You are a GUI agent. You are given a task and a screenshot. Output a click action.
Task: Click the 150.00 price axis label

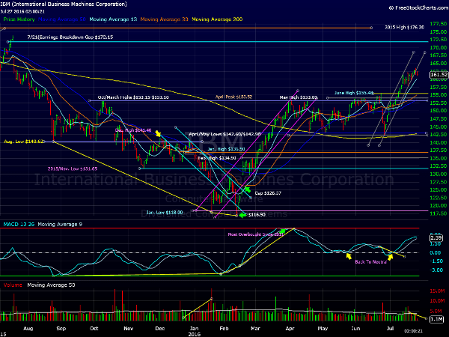[439, 111]
